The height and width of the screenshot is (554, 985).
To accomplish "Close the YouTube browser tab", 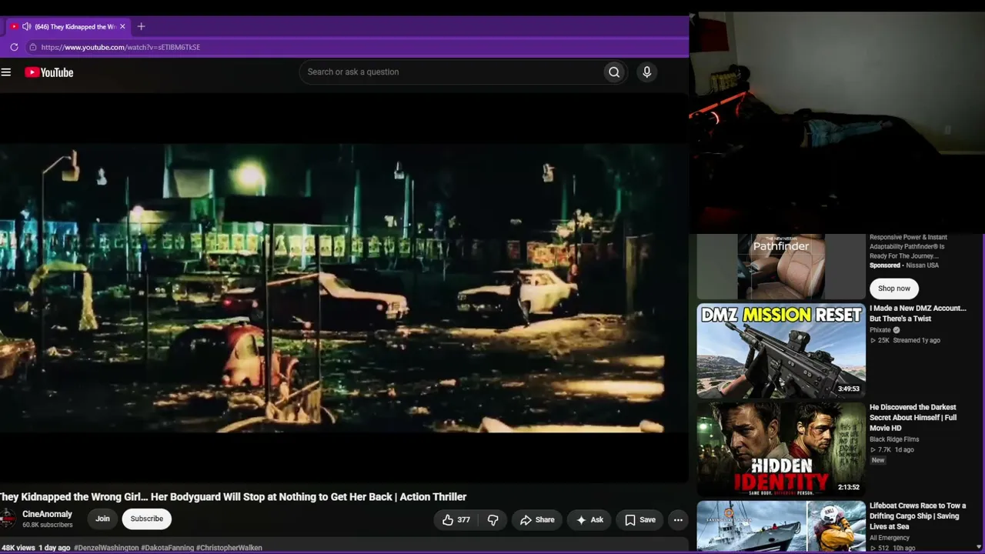I will 122,26.
